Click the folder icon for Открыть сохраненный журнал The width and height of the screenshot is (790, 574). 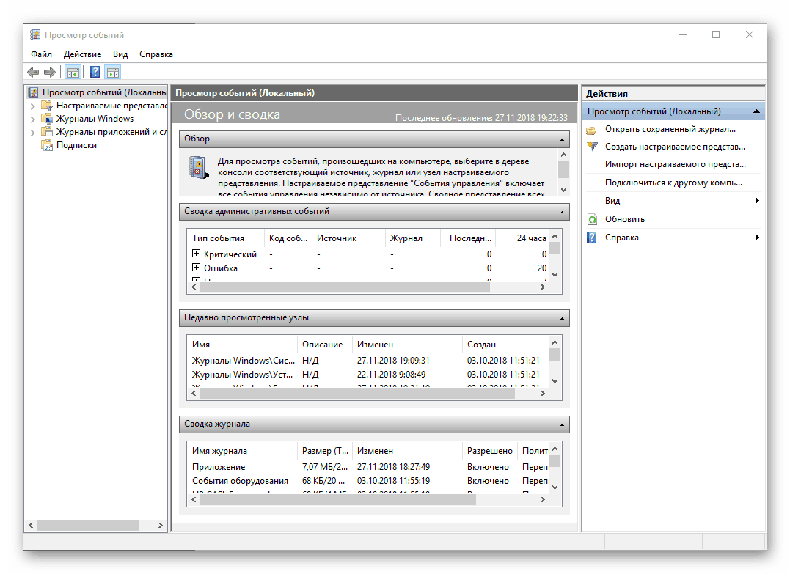(592, 129)
